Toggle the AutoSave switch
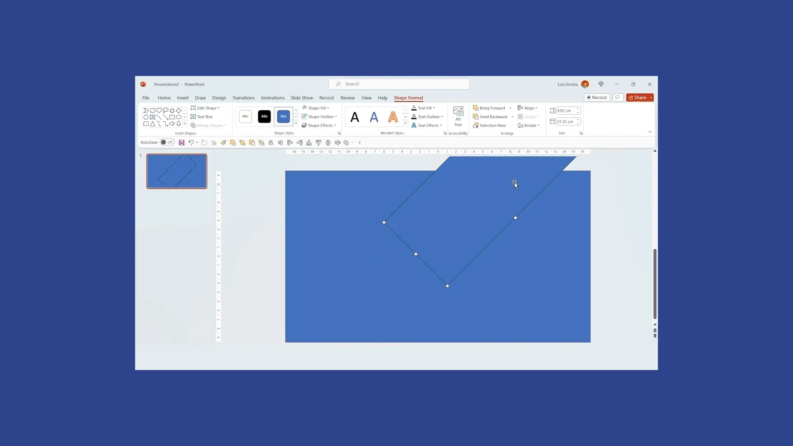 click(167, 142)
